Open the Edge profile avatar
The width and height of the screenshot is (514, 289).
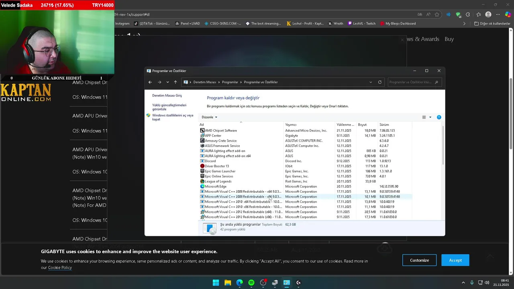click(x=488, y=14)
